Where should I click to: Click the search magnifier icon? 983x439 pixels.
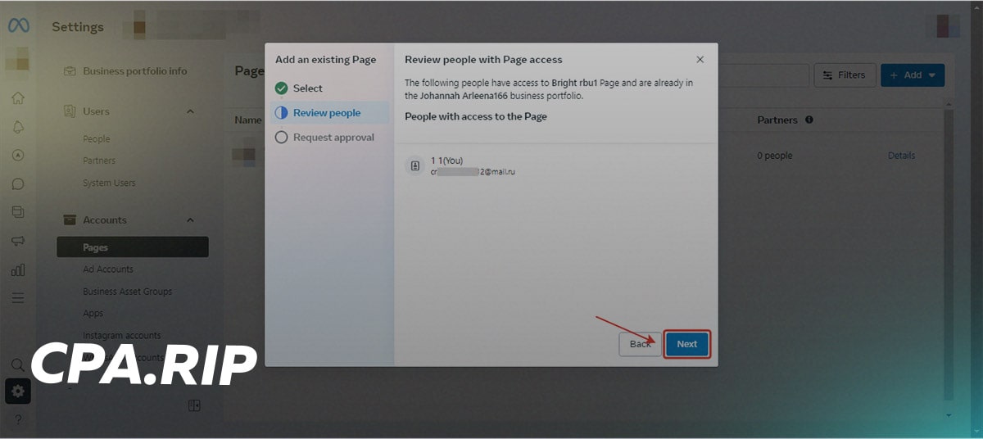coord(18,364)
